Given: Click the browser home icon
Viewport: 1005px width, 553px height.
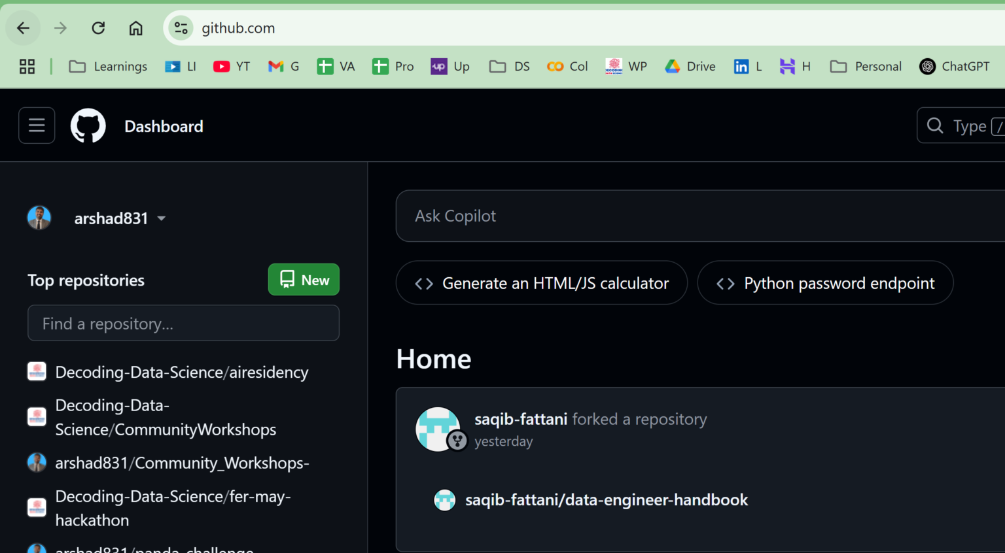Looking at the screenshot, I should coord(135,27).
